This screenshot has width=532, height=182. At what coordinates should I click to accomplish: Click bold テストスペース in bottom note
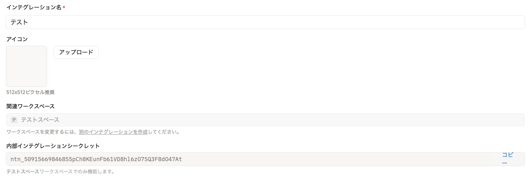[22, 171]
